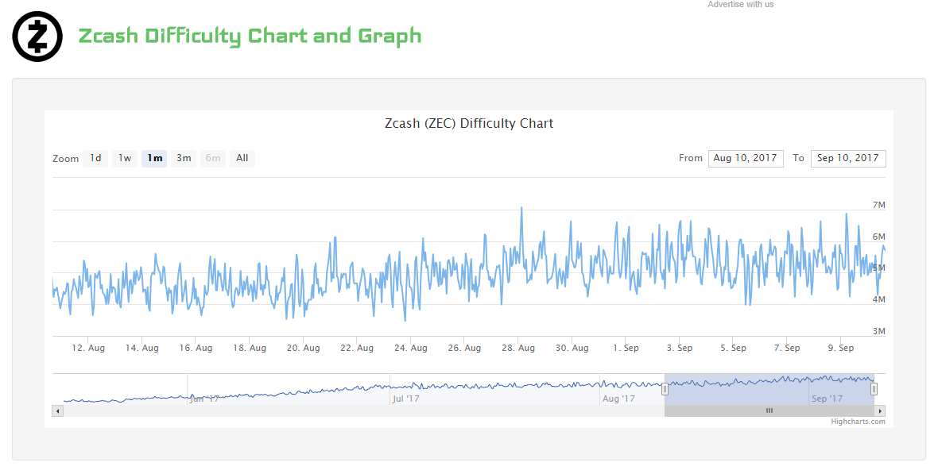Click right handle of navigator range

point(874,390)
